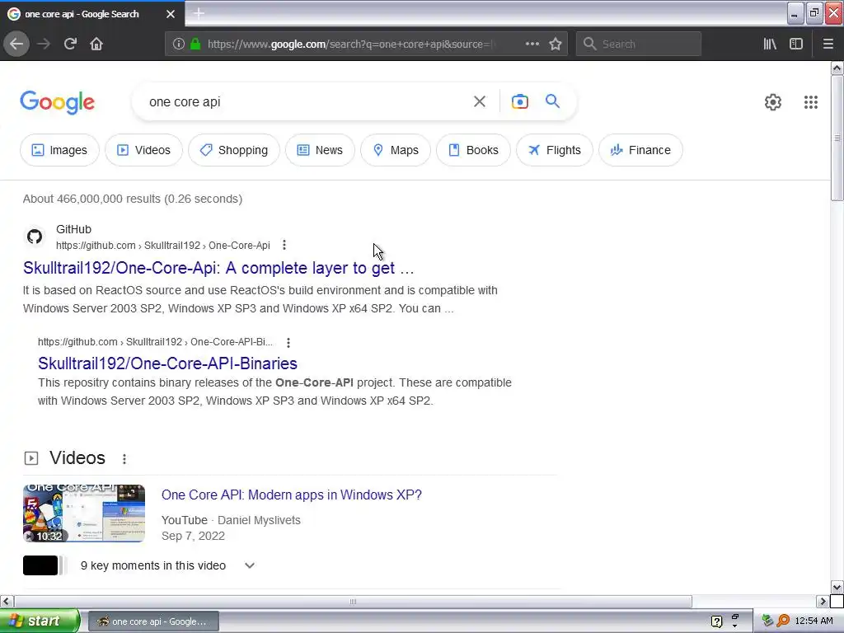Select 'one core api - Google...' taskbar button
The width and height of the screenshot is (844, 633).
point(153,621)
